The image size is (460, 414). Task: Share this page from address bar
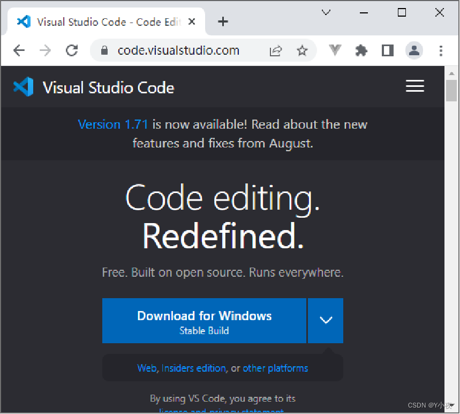click(275, 51)
